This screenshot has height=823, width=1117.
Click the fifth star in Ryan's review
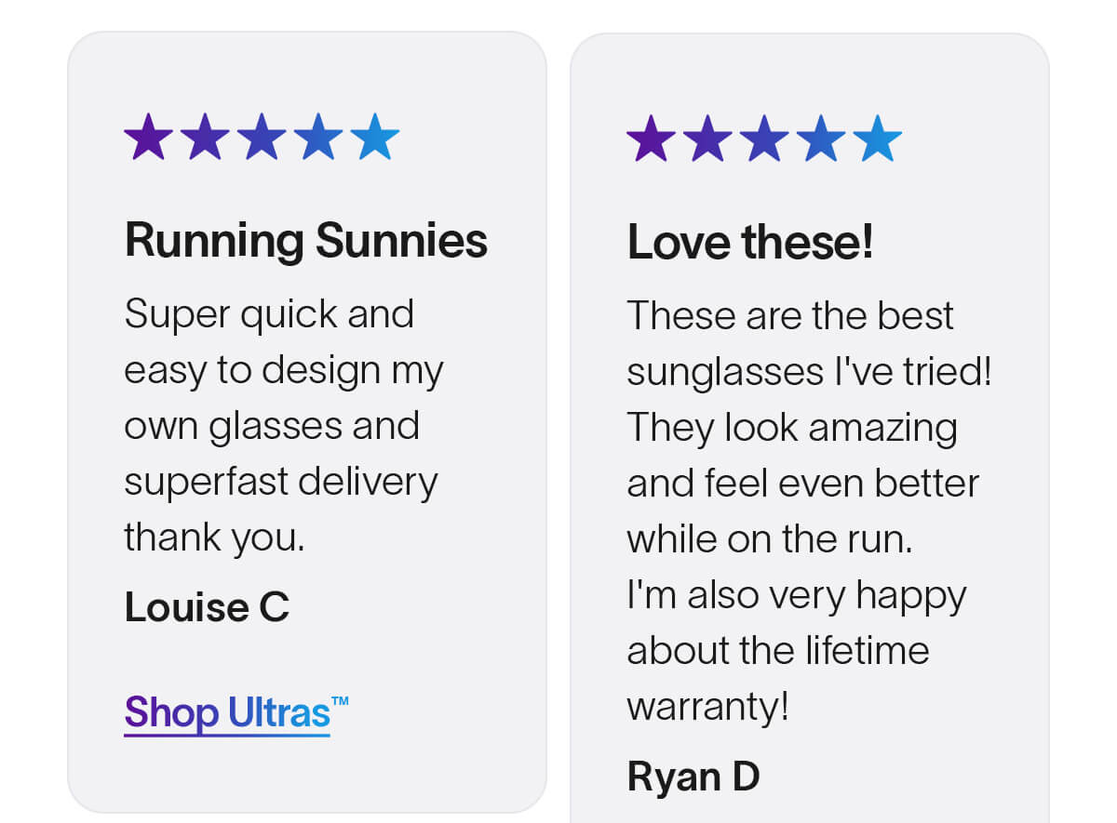(x=878, y=139)
